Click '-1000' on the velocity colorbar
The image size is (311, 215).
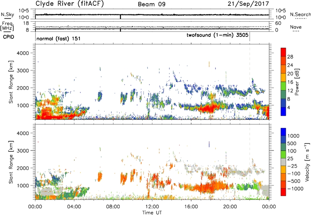pyautogui.click(x=295, y=189)
